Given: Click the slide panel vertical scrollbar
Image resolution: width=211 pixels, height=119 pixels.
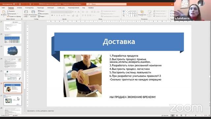Looking at the screenshot, I should click(x=25, y=80).
